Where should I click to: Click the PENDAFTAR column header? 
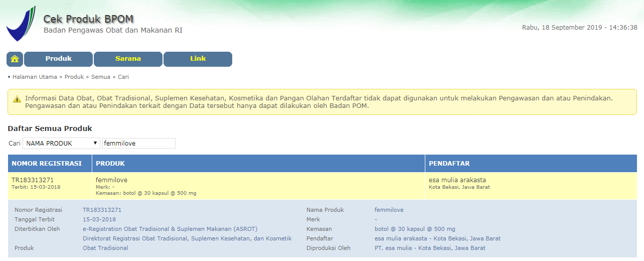[449, 164]
